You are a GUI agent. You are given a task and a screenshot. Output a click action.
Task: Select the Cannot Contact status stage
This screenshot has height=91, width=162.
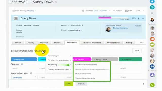[x=105, y=59]
